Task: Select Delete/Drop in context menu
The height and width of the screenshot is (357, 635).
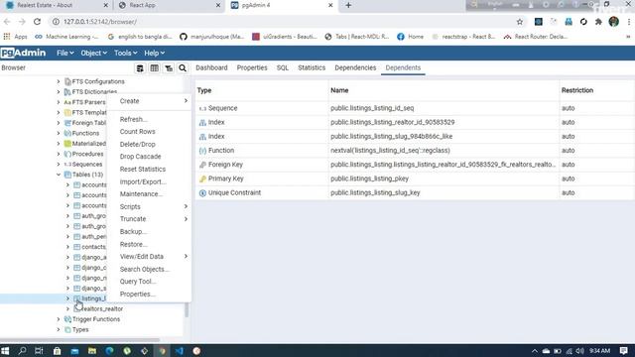Action: (150, 144)
